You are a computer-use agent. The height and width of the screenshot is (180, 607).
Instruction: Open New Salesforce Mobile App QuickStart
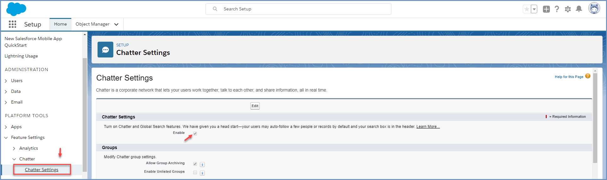point(33,42)
